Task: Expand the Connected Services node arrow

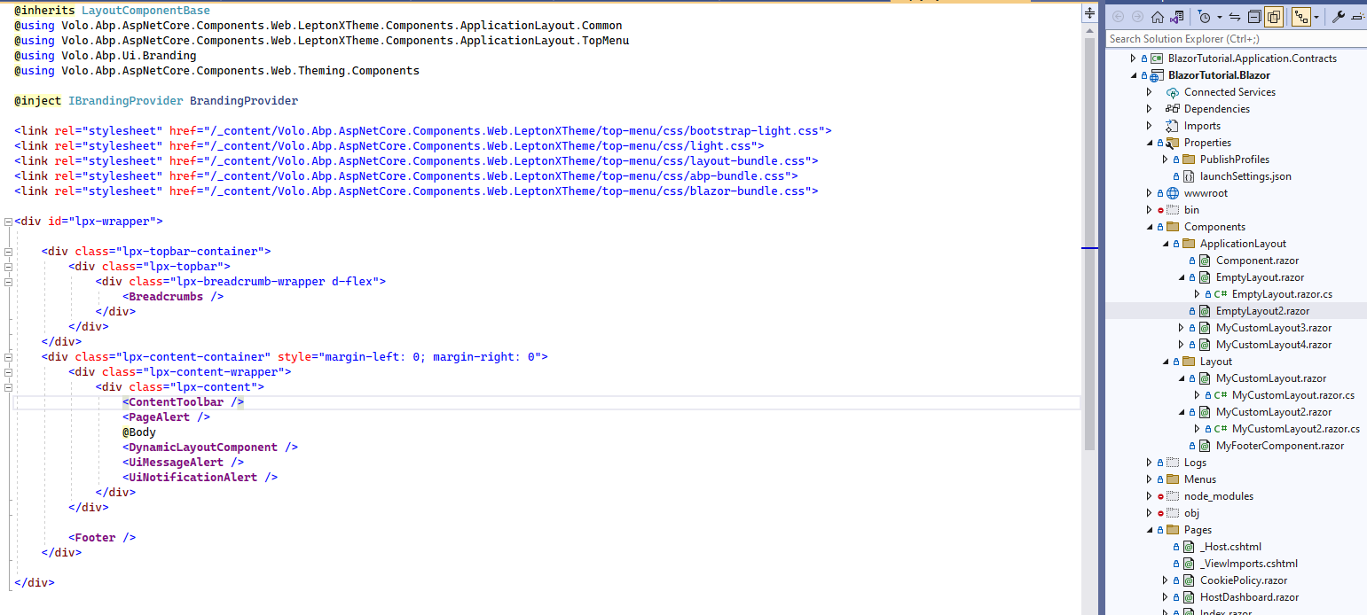Action: point(1149,92)
